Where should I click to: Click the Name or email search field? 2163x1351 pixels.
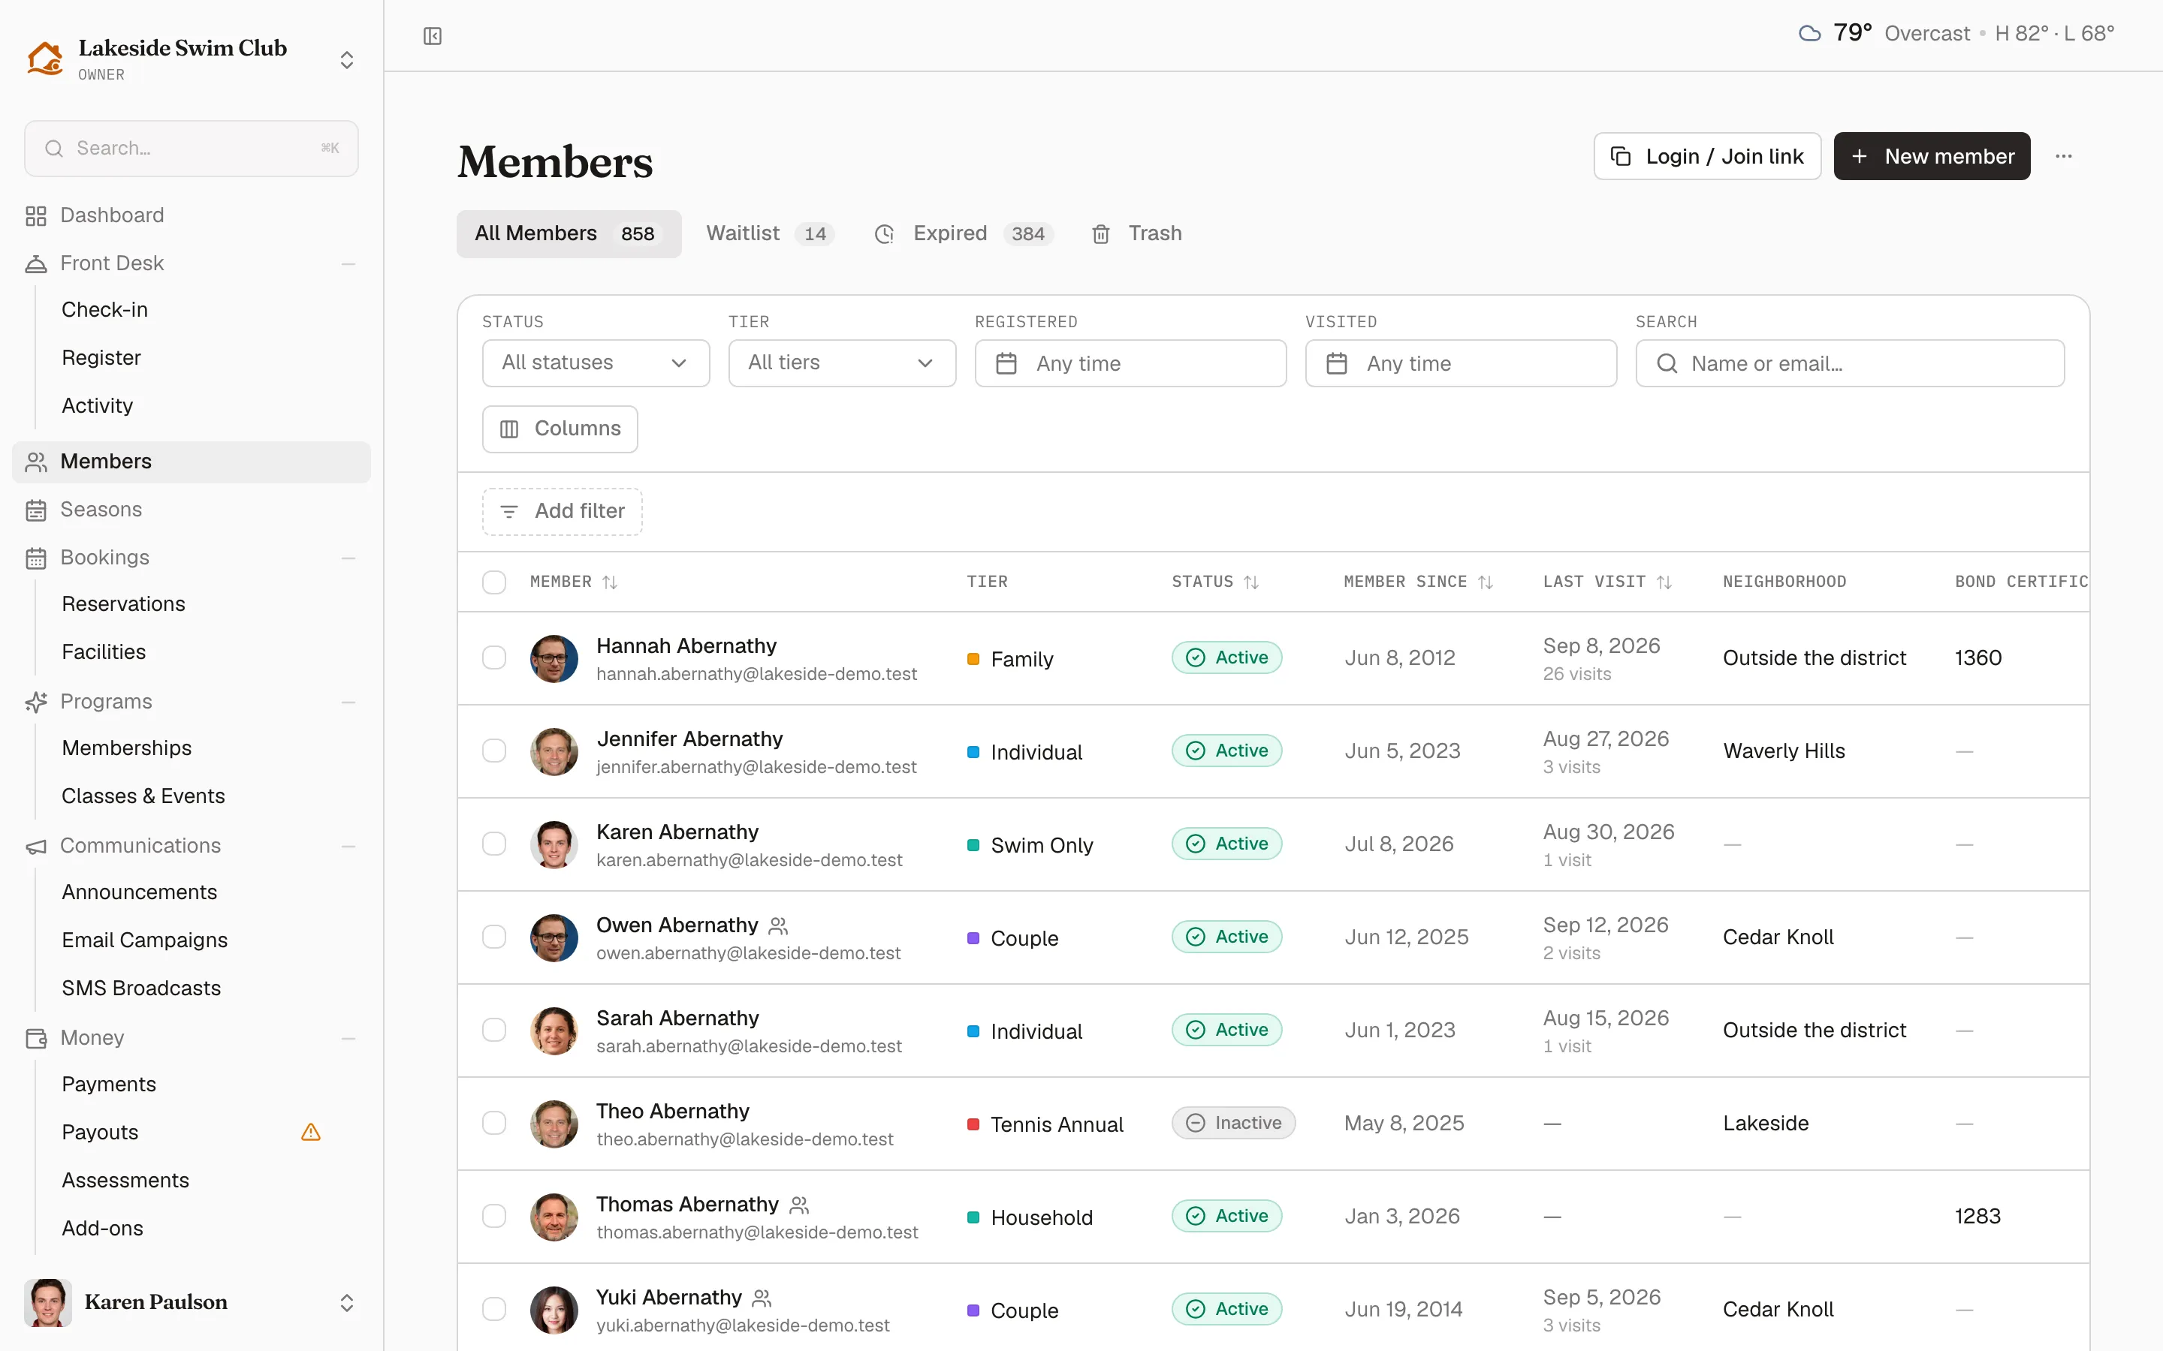pyautogui.click(x=1850, y=363)
